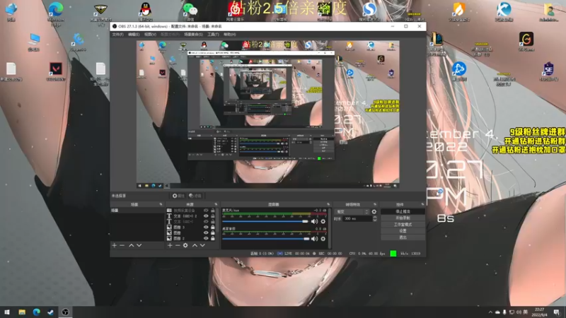Image resolution: width=566 pixels, height=318 pixels.
Task: Pop out the 来源 dock via its header icon
Action: [216, 204]
